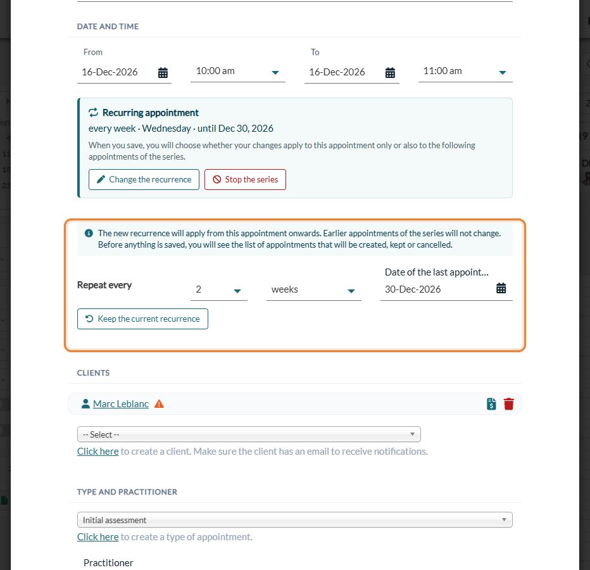590x570 pixels.
Task: Open the Initial assessment type dropdown
Action: 294,519
